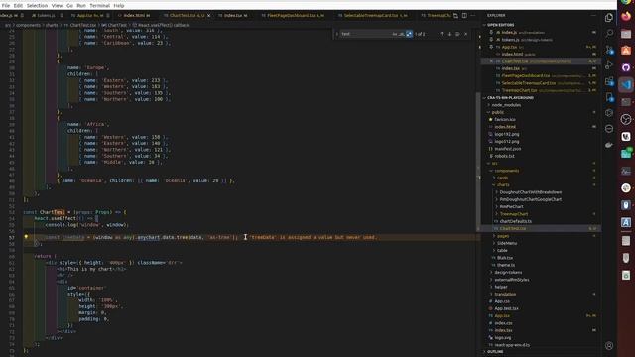Open GitHub Desktop from the Ubuntu dock
The height and width of the screenshot is (357, 635).
tap(626, 67)
